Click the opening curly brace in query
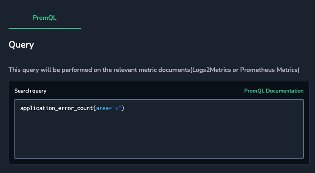The image size is (315, 173). coord(94,108)
